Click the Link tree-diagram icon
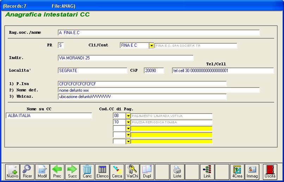The width and height of the screenshot is (284, 182). [x=207, y=172]
